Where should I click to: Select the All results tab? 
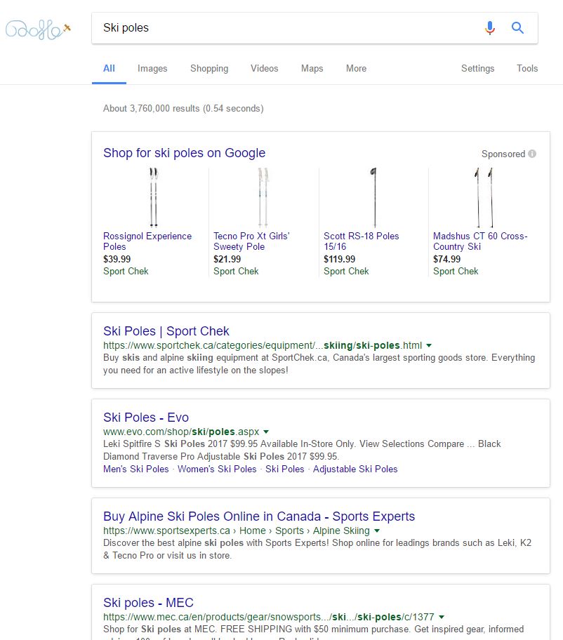pos(109,69)
